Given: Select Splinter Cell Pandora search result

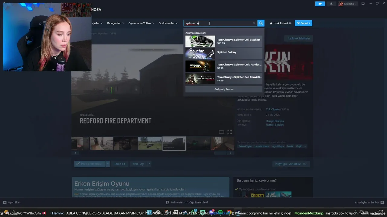Looking at the screenshot, I should pyautogui.click(x=224, y=66).
